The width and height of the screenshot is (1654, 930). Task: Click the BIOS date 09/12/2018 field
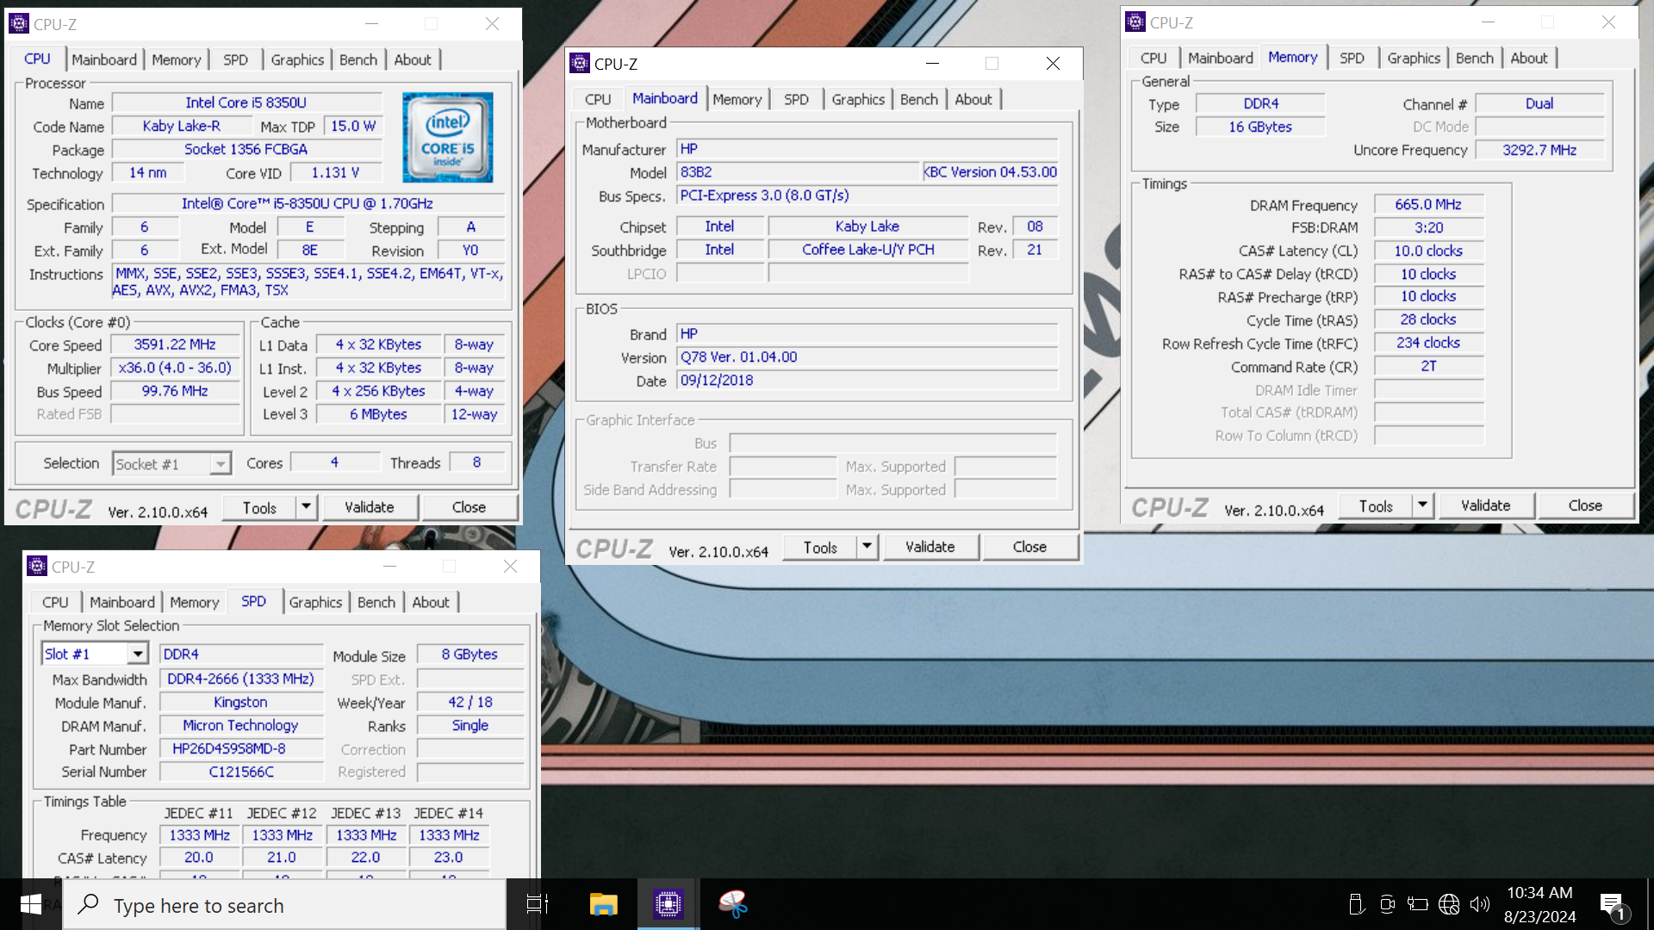(867, 380)
